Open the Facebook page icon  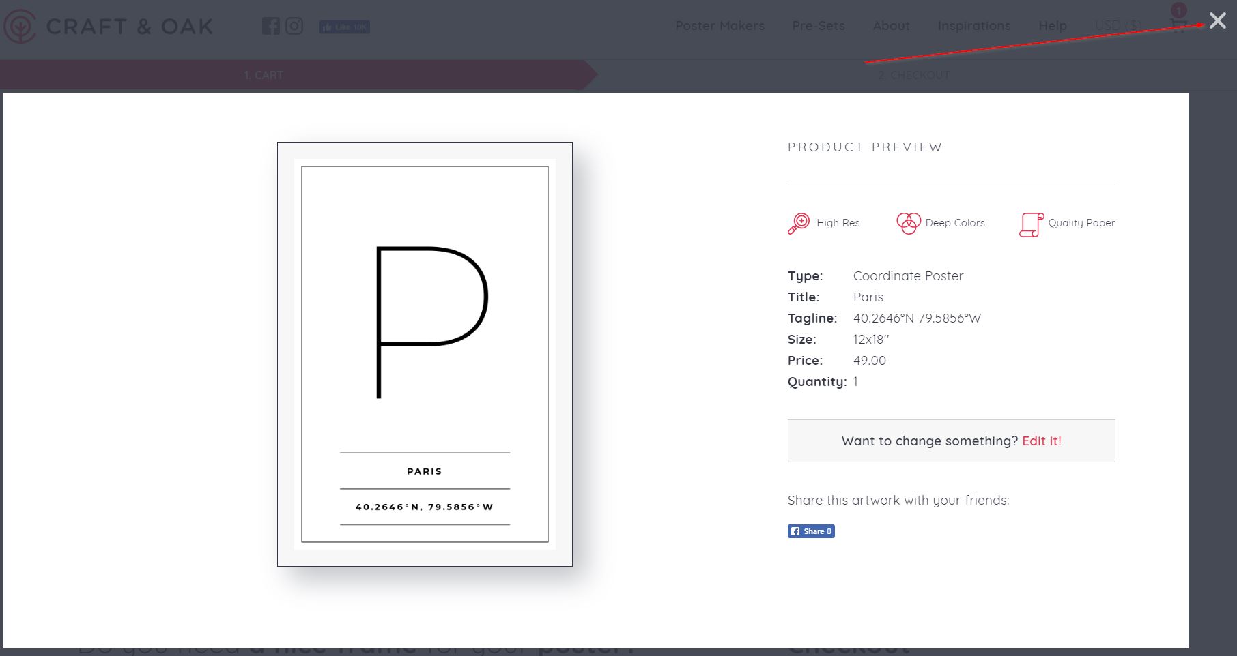pos(270,26)
